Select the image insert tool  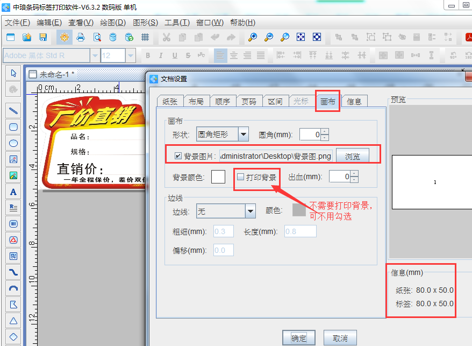click(13, 159)
